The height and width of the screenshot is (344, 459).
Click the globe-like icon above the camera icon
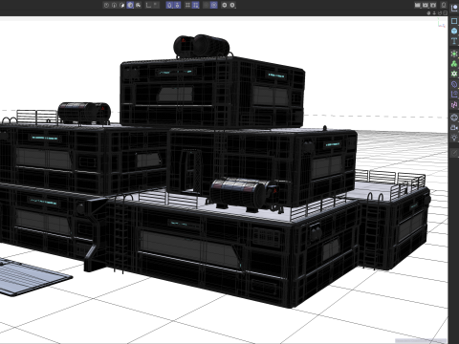pos(454,118)
